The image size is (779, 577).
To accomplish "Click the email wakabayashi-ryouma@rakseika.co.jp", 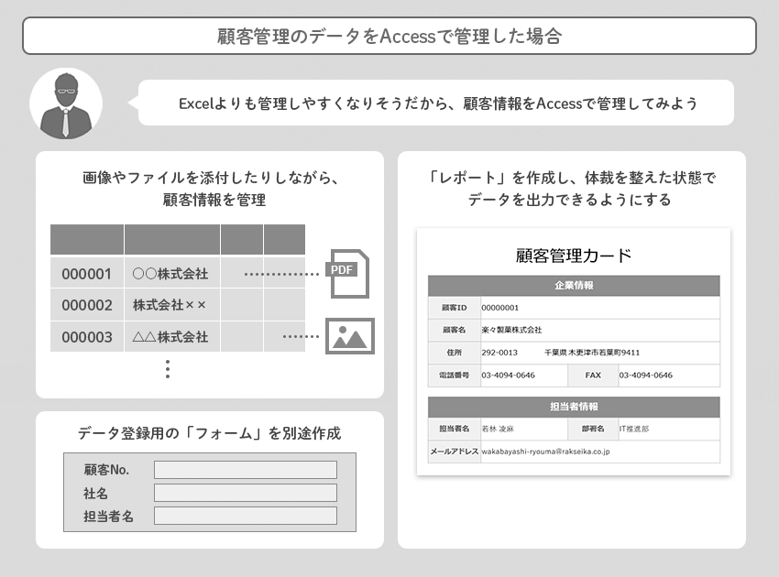I will [545, 452].
